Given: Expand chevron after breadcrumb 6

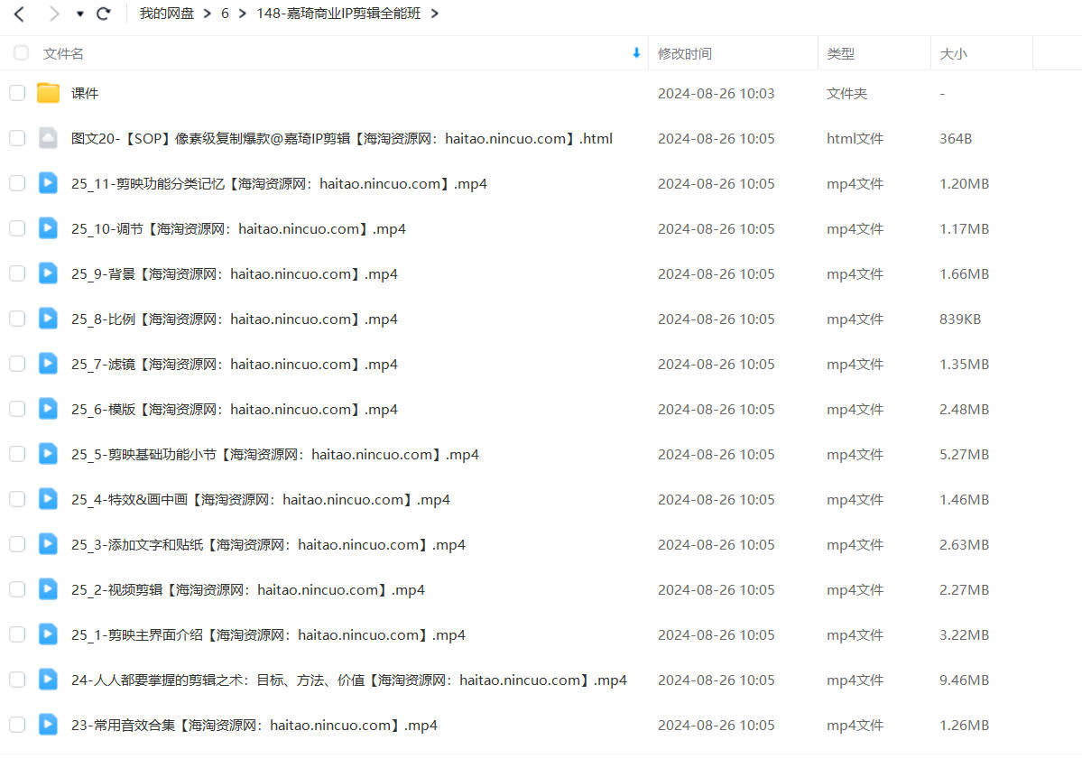Looking at the screenshot, I should coord(242,14).
